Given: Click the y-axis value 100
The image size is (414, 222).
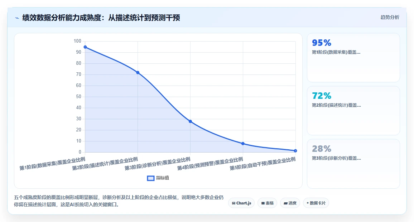Looking at the screenshot, I should [77, 41].
